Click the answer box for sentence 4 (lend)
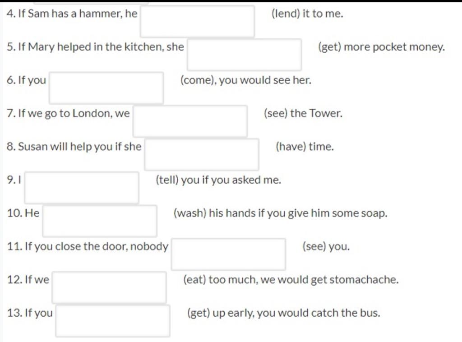 [198, 22]
